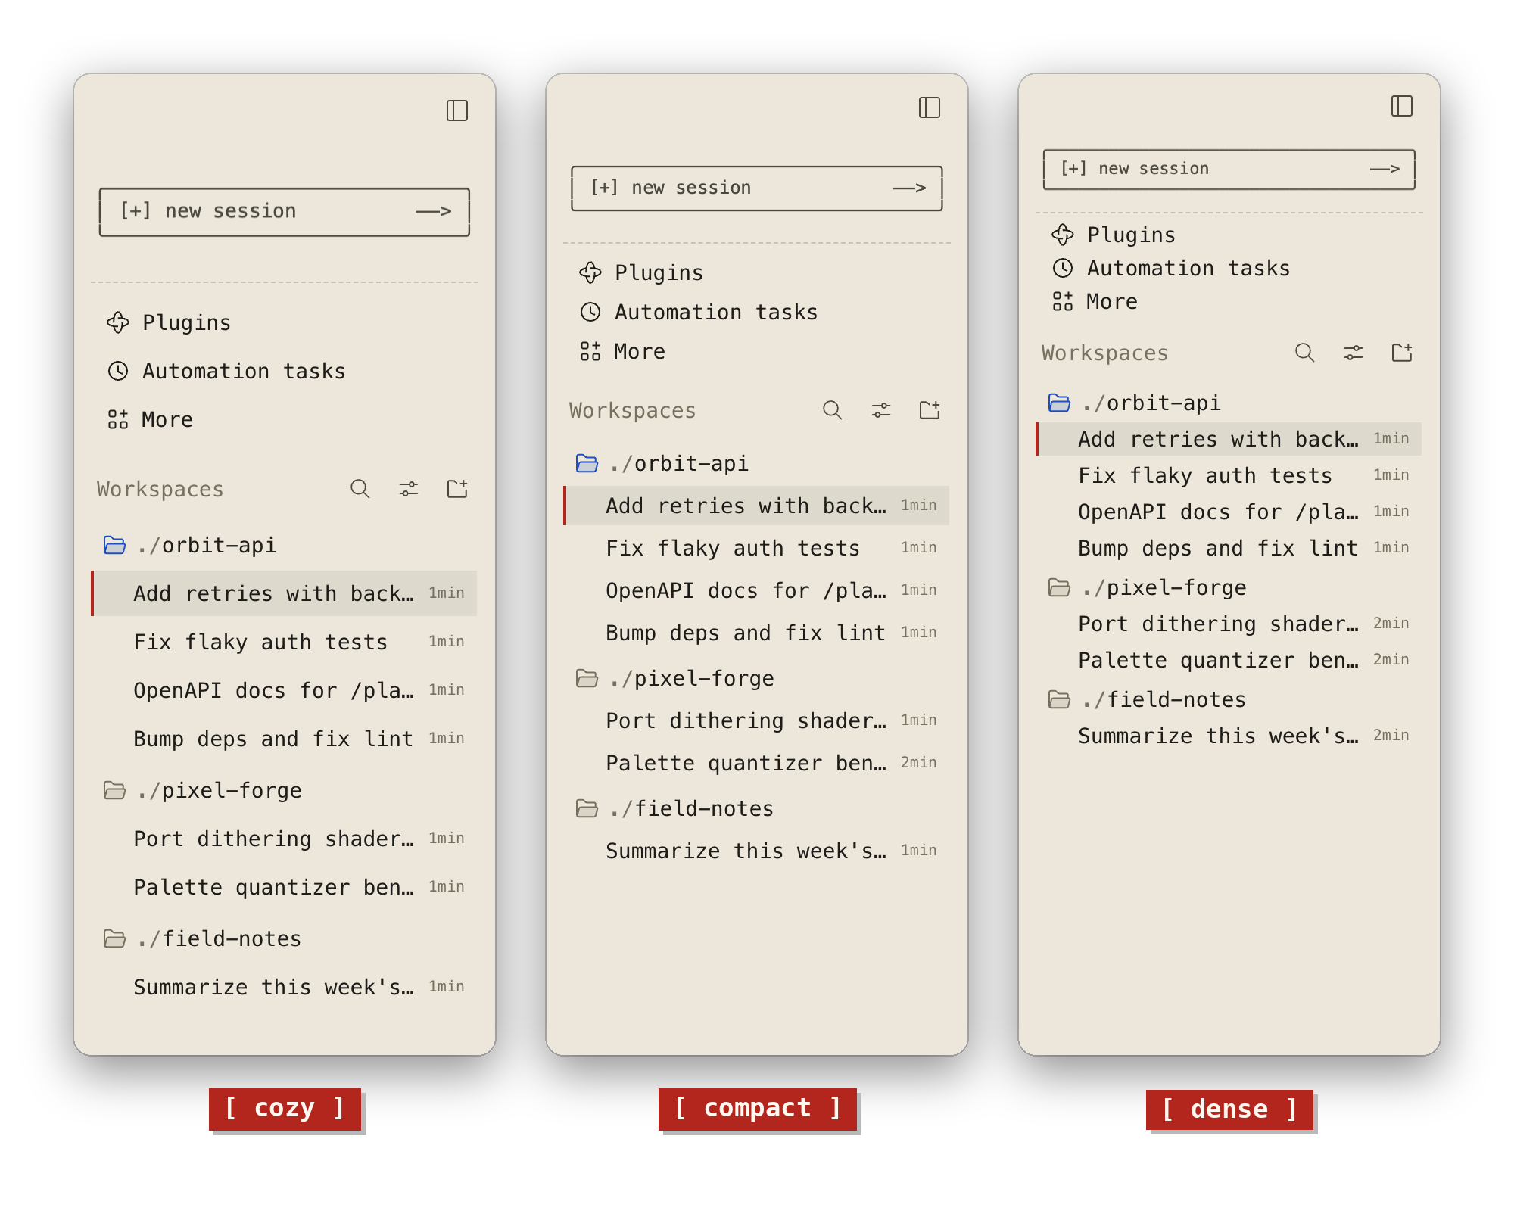The width and height of the screenshot is (1514, 1220).
Task: Open Automation tasks in compact panel
Action: tap(757, 312)
